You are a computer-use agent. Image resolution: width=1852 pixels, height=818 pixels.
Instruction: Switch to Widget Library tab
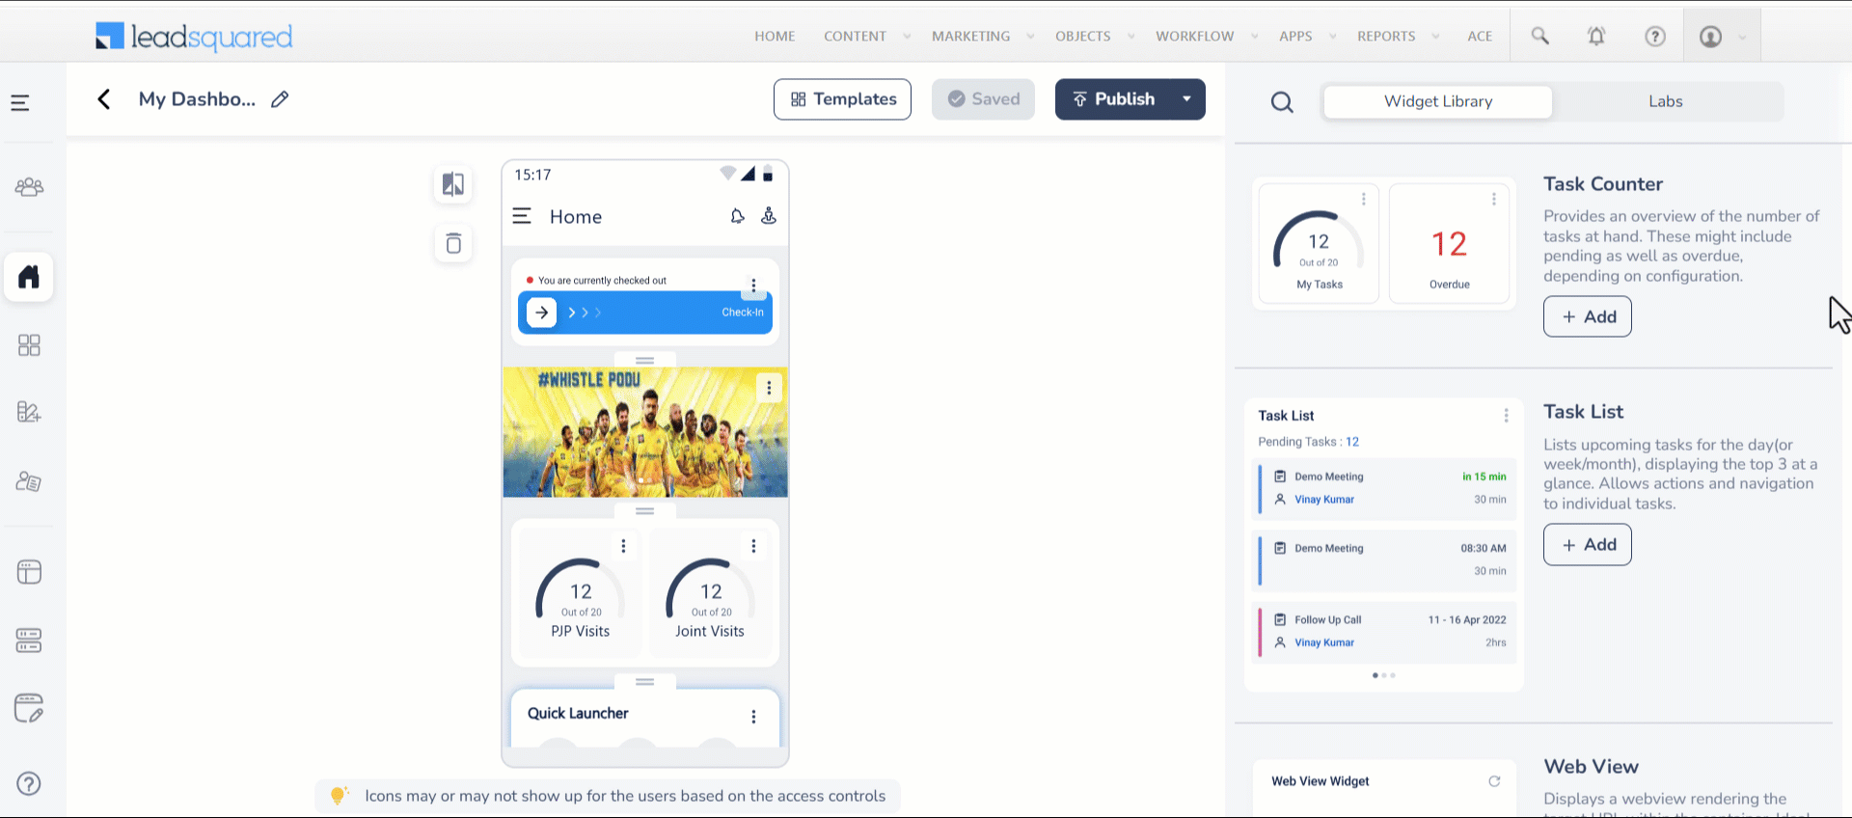tap(1438, 101)
